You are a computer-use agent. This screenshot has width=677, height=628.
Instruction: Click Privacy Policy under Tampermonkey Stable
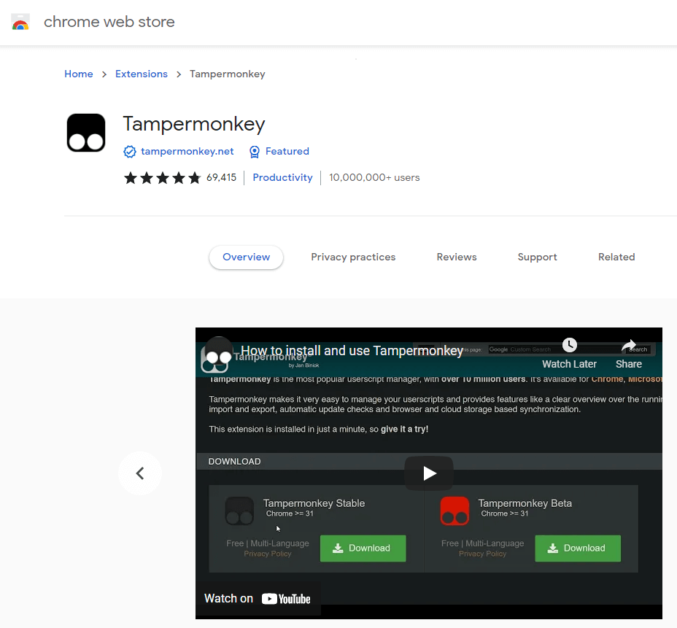pyautogui.click(x=268, y=554)
